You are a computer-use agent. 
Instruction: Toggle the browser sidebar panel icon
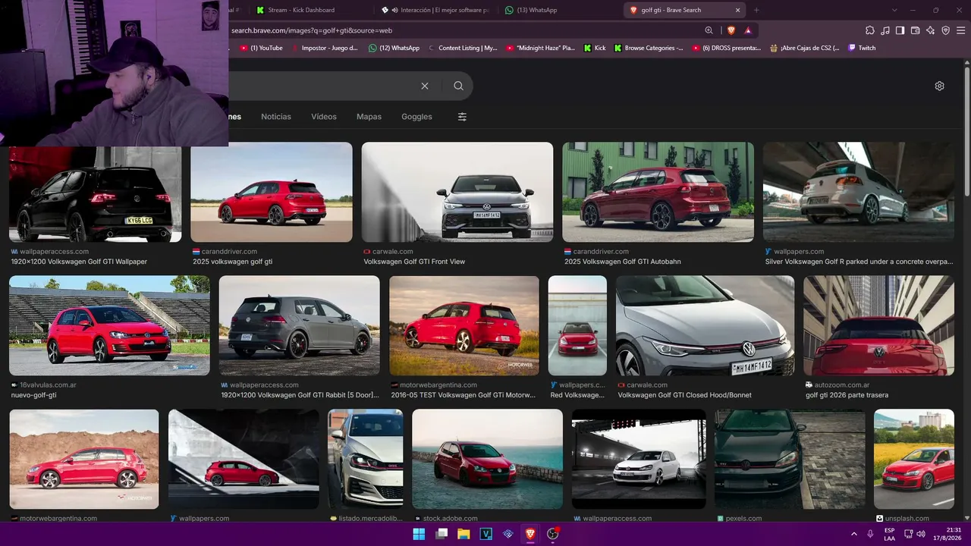coord(900,30)
